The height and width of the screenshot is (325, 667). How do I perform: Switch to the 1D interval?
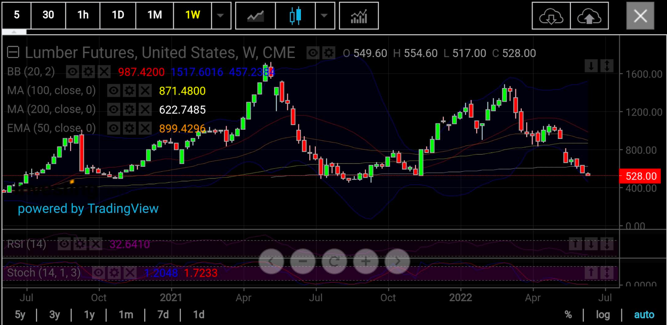point(118,15)
